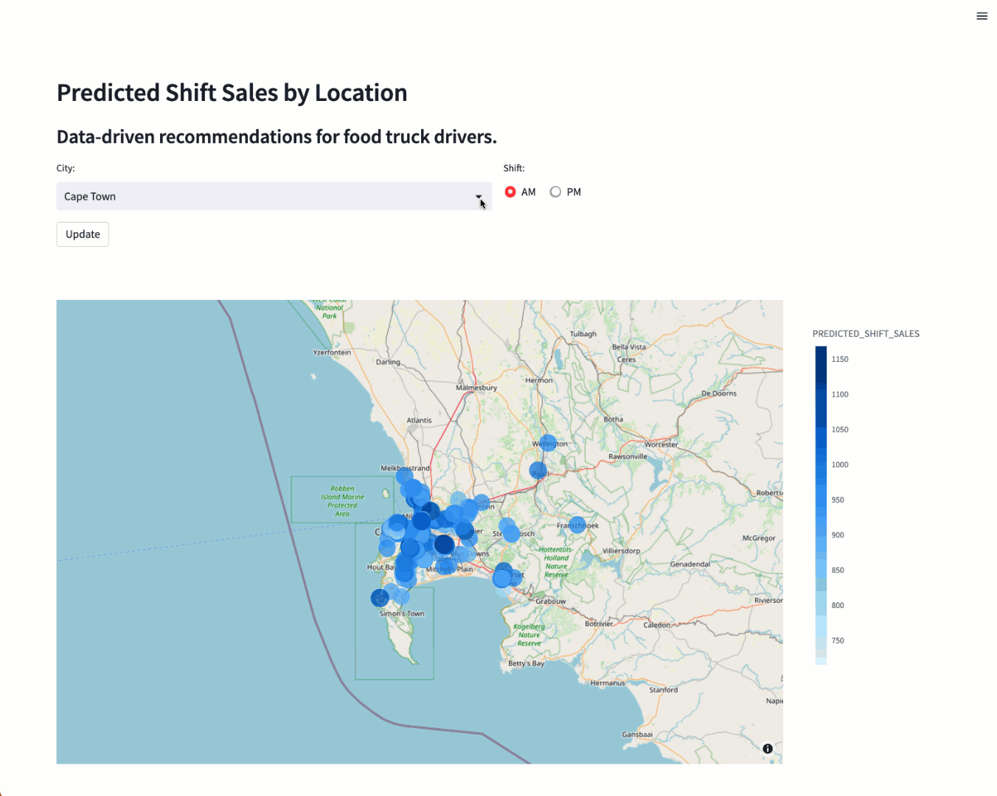The height and width of the screenshot is (796, 997).
Task: Click the Hermanus town label on map
Action: pyautogui.click(x=608, y=683)
